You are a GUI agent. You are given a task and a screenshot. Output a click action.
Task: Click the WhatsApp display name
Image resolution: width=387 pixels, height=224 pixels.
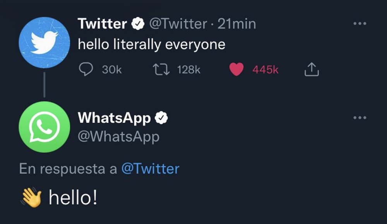click(x=114, y=118)
